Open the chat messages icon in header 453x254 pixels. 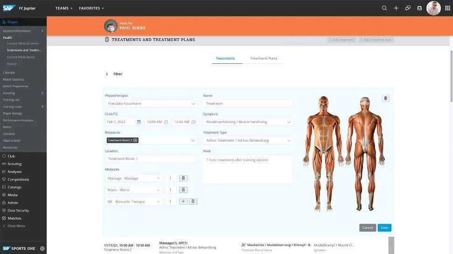tap(408, 8)
